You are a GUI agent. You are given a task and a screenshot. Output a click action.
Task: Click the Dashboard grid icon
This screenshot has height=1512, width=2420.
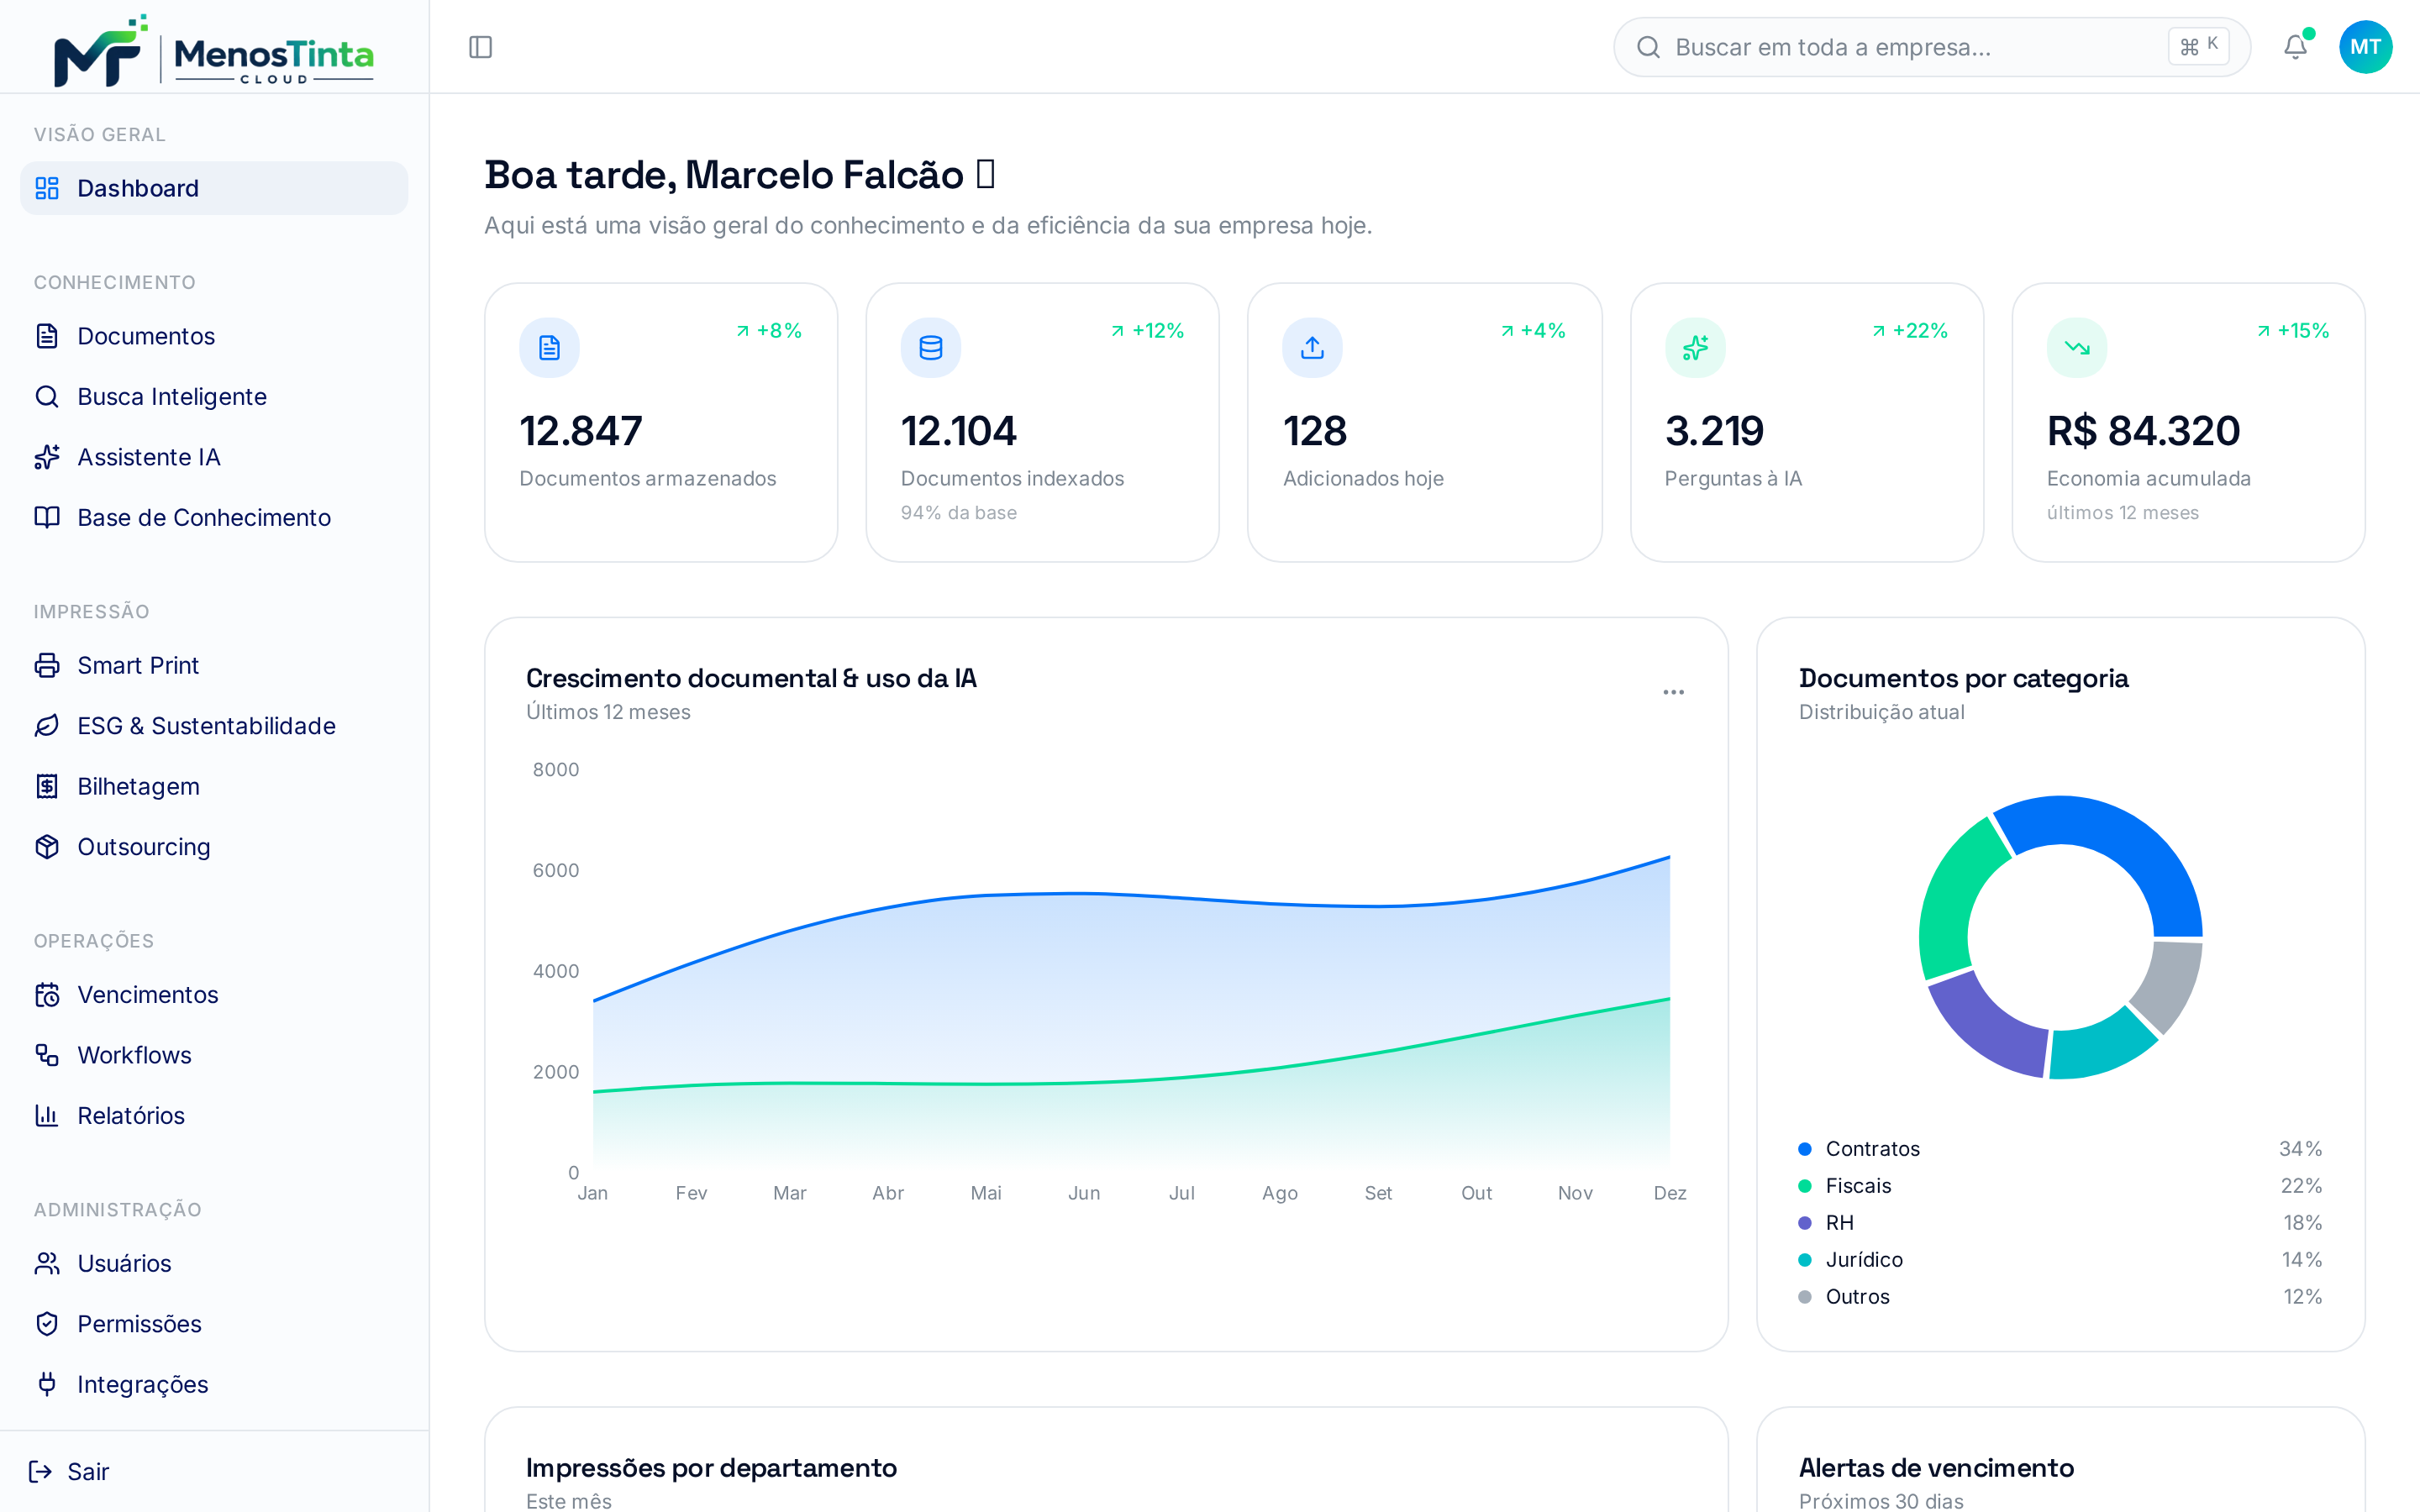(47, 188)
